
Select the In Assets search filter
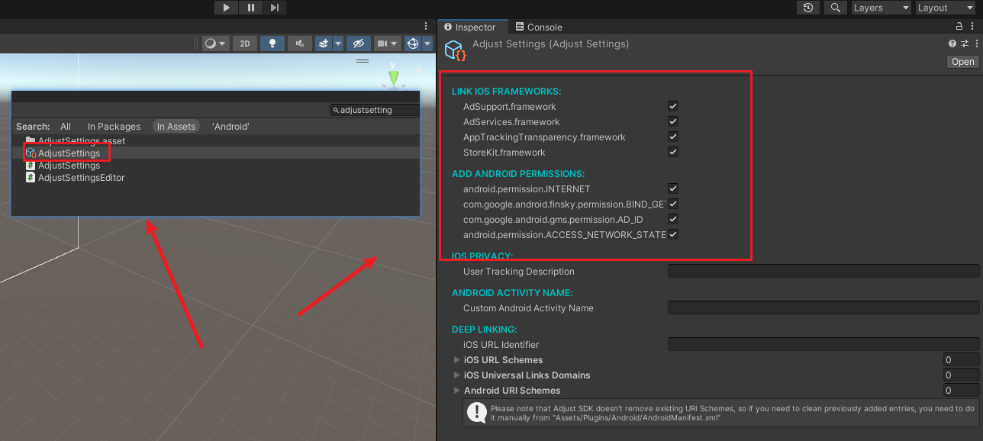point(176,127)
